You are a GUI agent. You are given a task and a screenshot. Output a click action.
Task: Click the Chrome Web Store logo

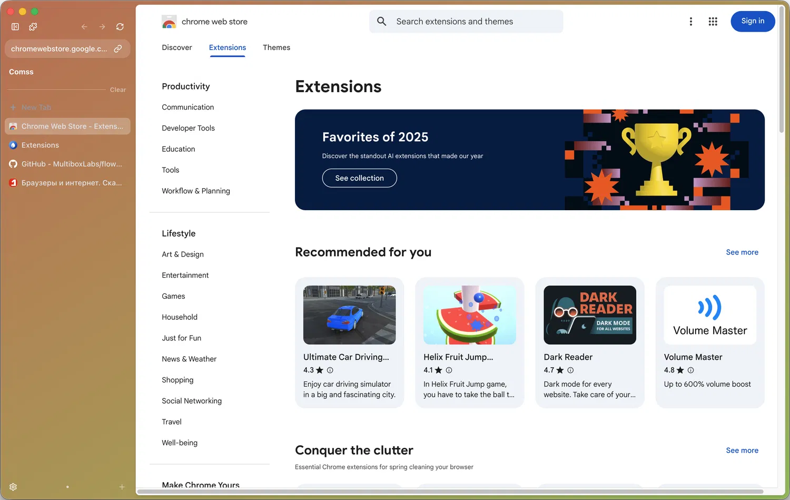coord(169,22)
